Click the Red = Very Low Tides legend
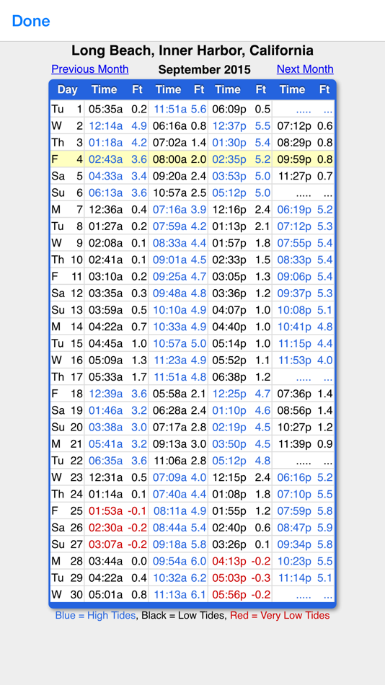Screen dimensions: 385x685 click(280, 616)
